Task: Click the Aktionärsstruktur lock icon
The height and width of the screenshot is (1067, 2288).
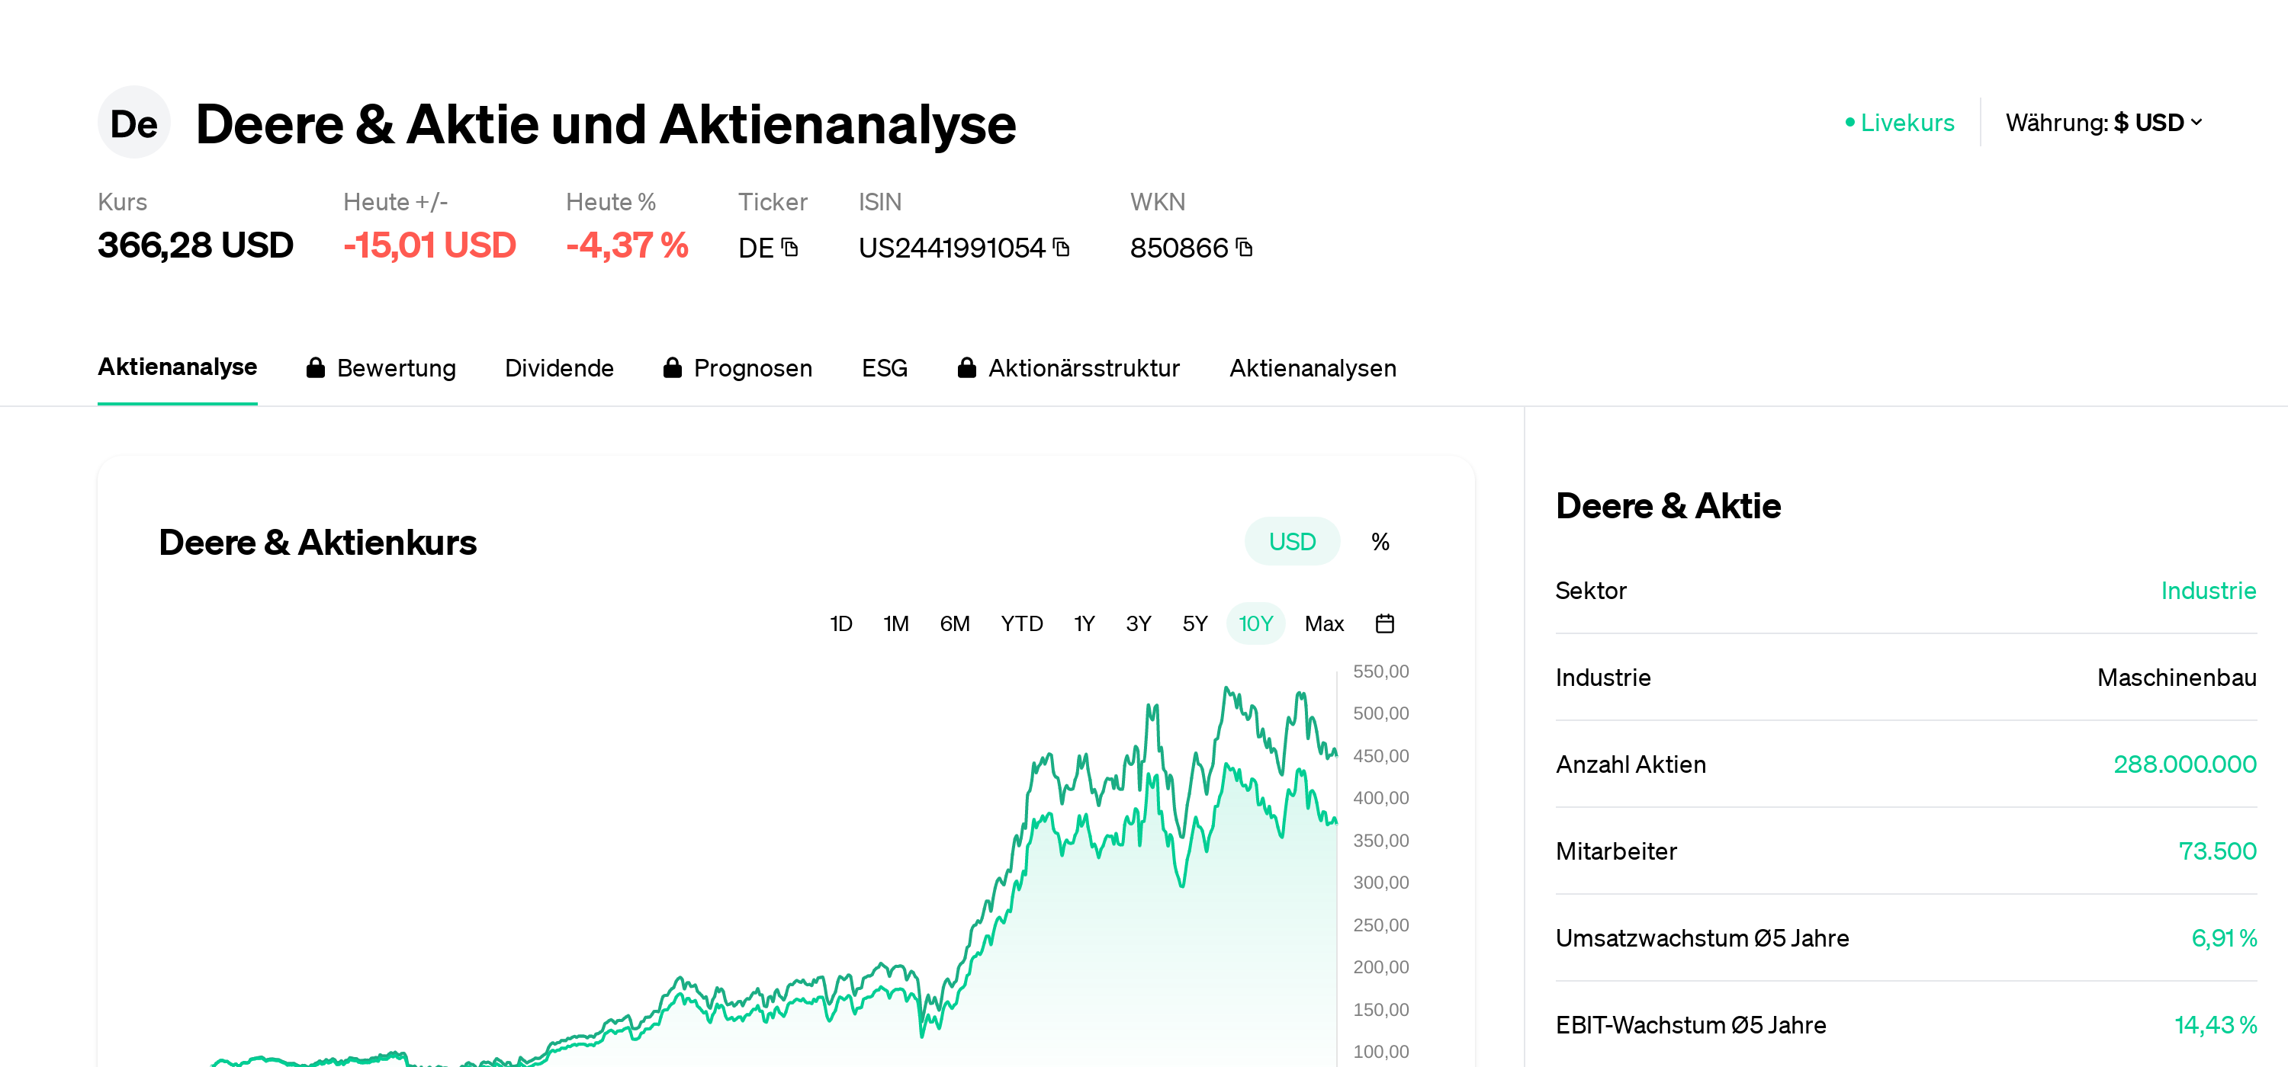Action: 967,367
